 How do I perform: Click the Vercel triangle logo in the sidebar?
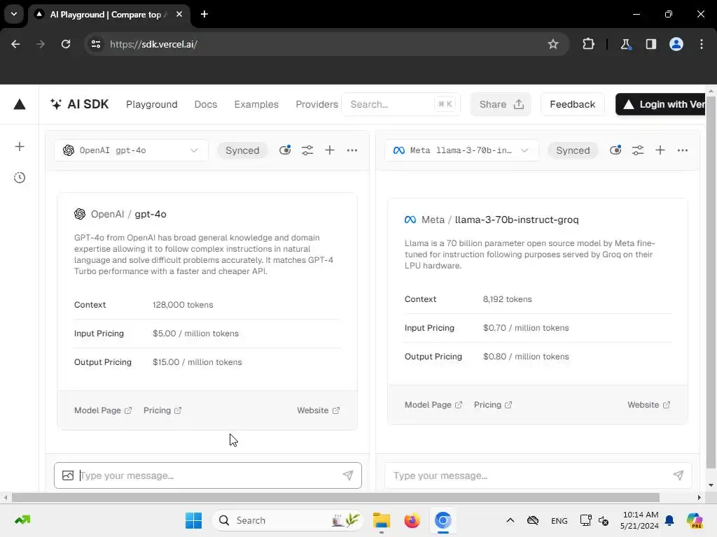19,105
